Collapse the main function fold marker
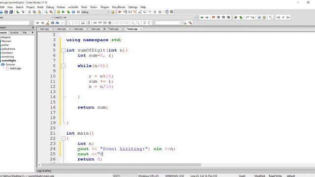 pos(63,139)
